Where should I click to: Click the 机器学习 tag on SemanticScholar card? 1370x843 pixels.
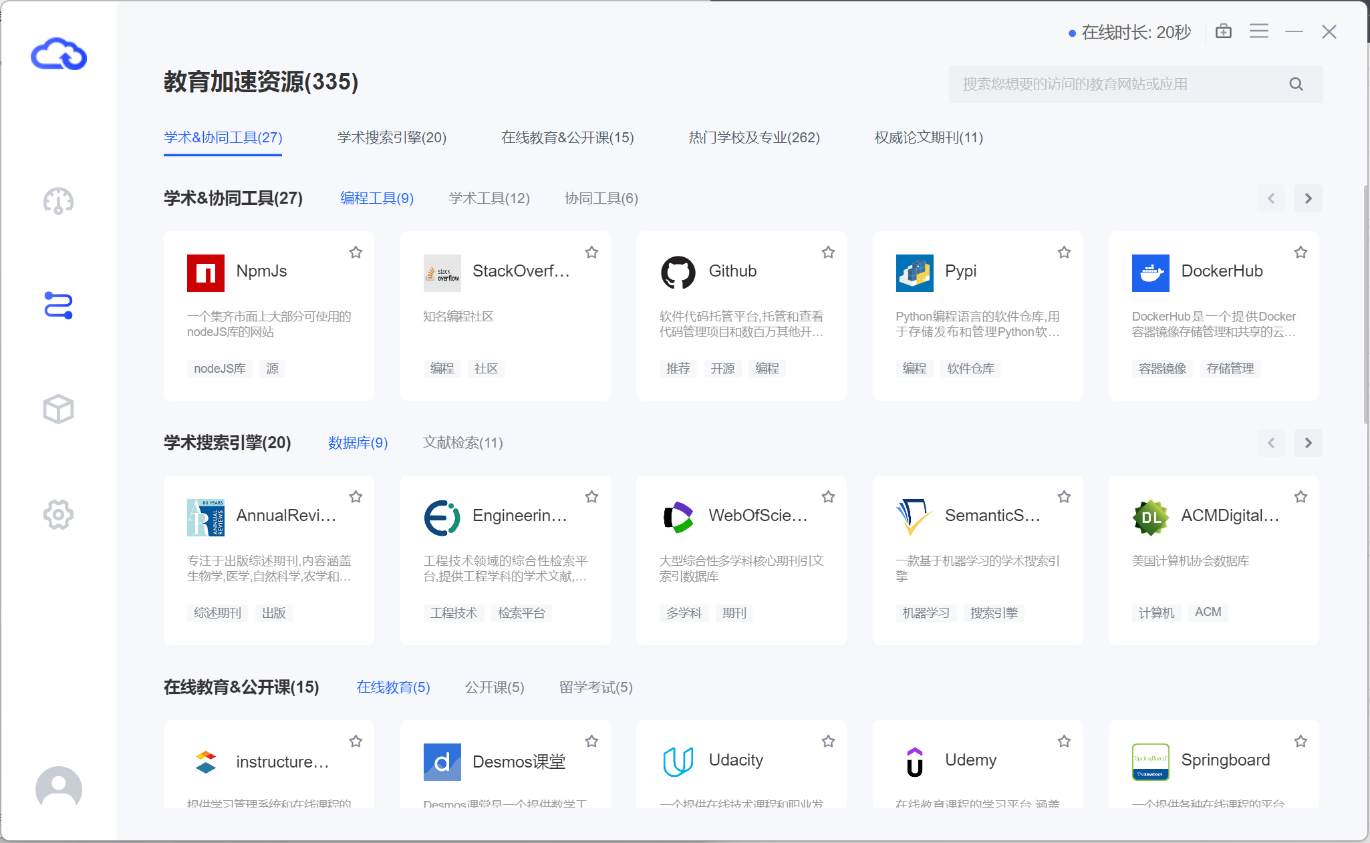(926, 613)
